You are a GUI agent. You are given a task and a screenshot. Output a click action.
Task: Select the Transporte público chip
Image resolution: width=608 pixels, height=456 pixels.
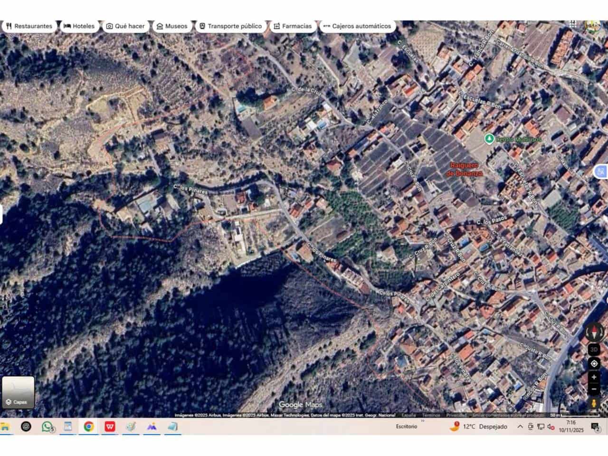click(x=230, y=26)
